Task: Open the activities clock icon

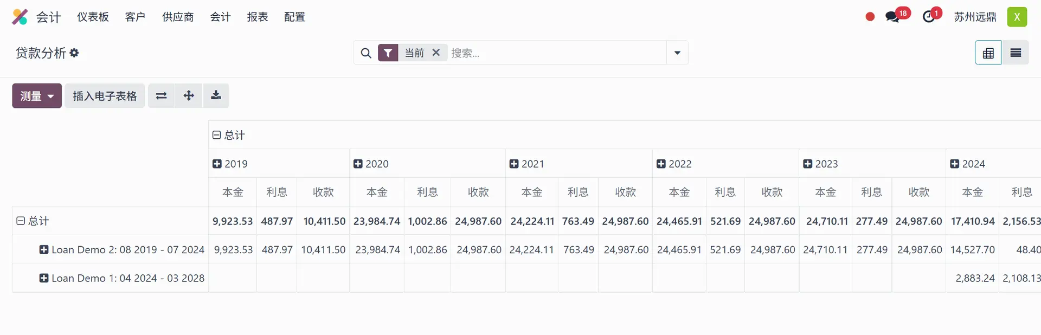Action: (x=929, y=17)
